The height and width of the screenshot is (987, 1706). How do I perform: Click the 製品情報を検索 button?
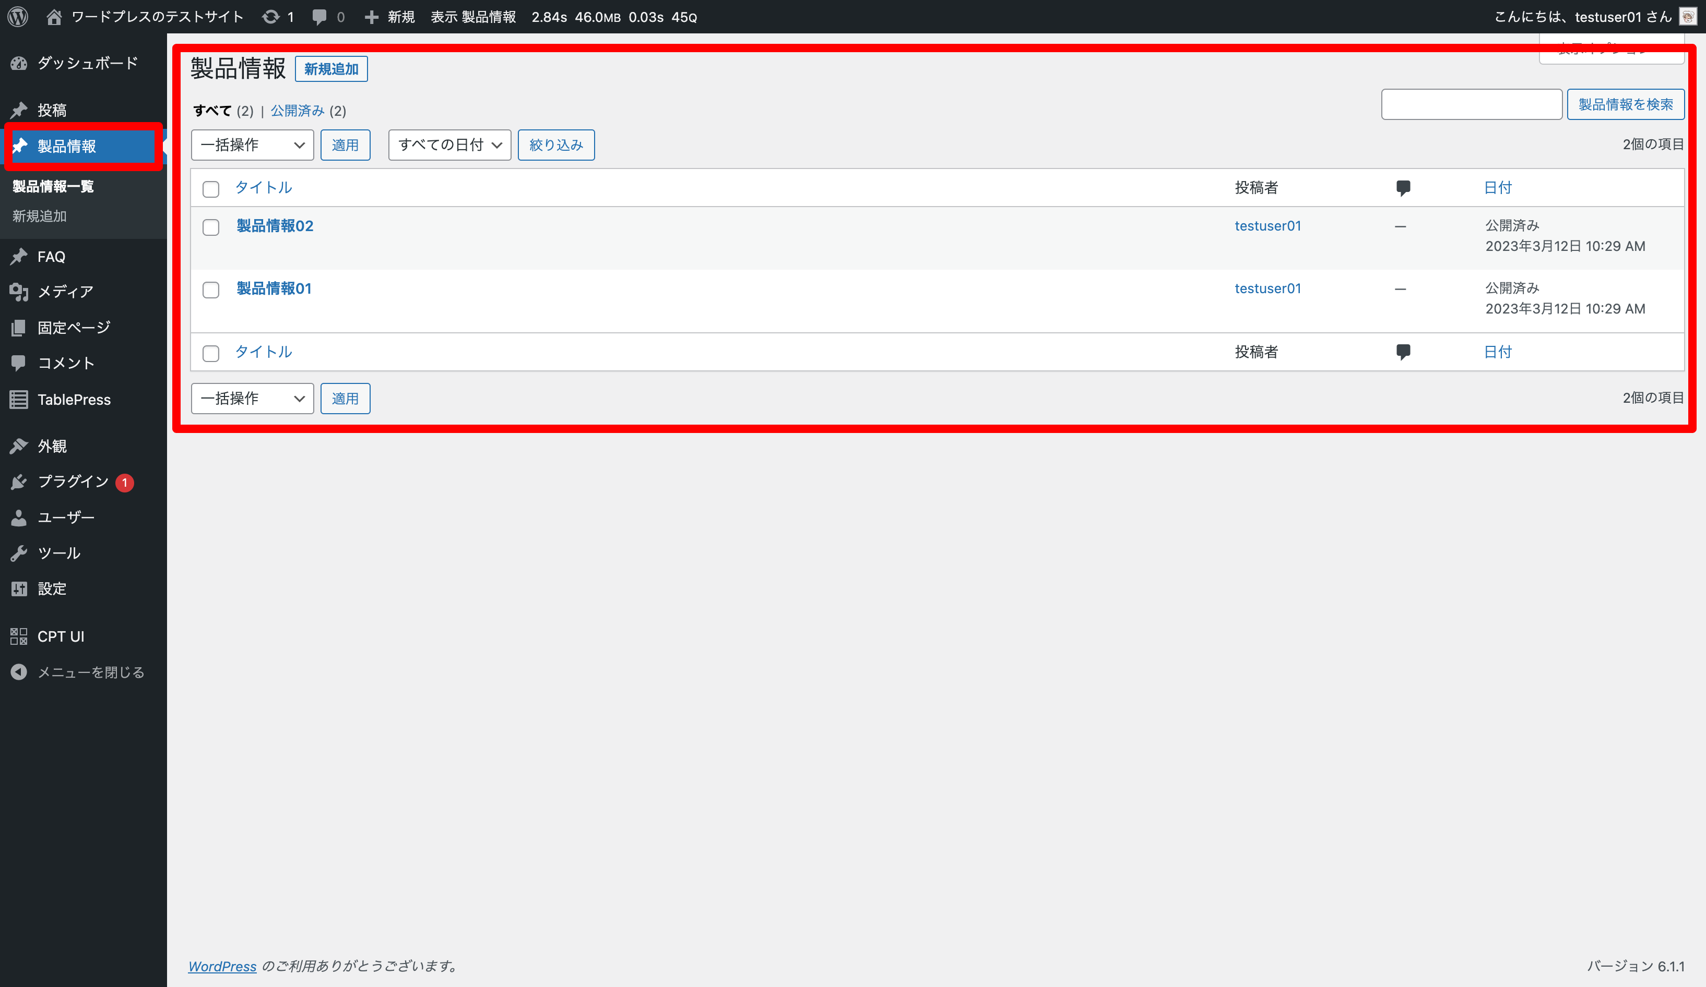(x=1626, y=104)
